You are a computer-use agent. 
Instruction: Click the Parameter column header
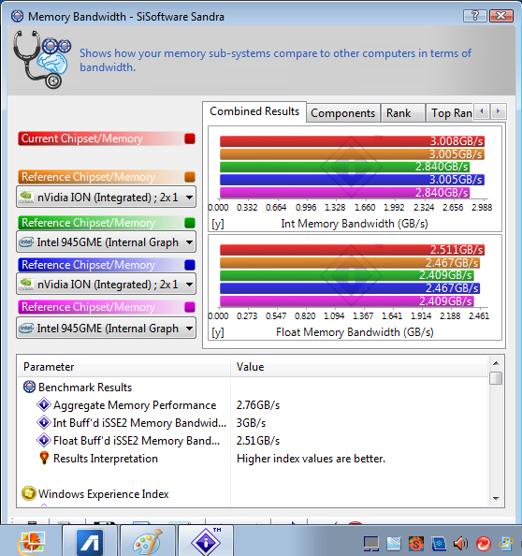tap(124, 366)
